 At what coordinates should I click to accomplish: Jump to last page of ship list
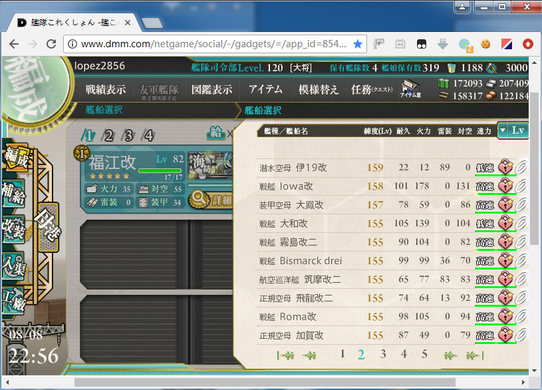(x=475, y=355)
